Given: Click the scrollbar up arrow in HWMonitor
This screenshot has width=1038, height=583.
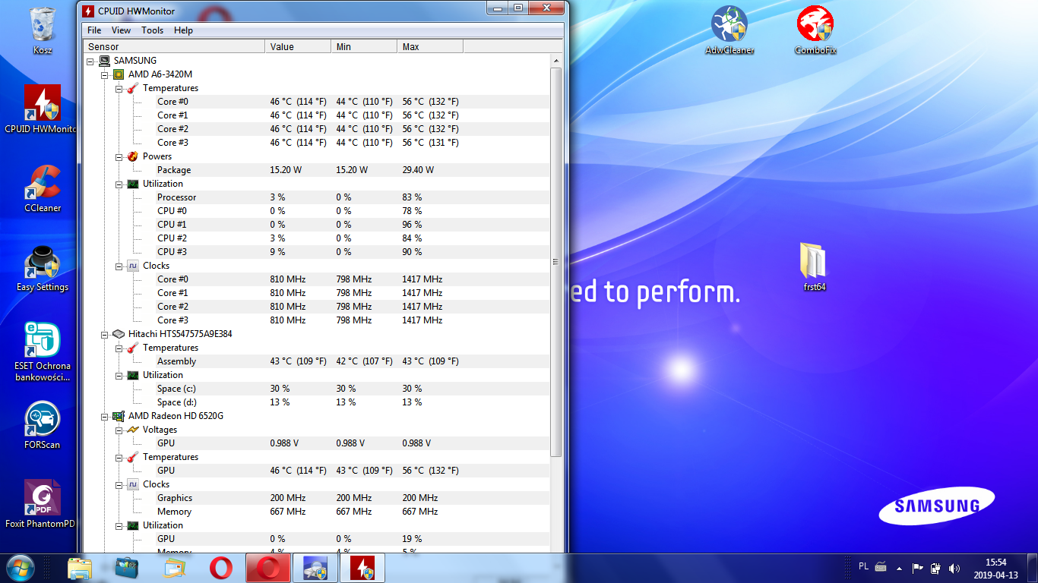Looking at the screenshot, I should click(556, 60).
